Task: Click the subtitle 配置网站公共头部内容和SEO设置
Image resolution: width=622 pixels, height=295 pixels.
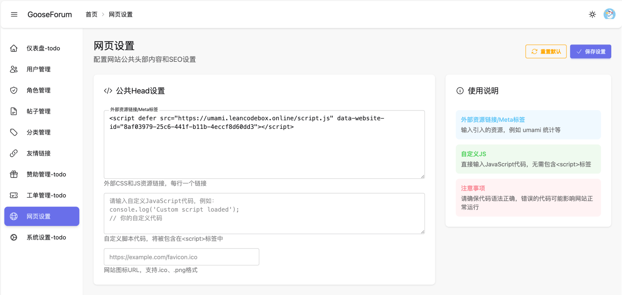Action: click(x=145, y=59)
